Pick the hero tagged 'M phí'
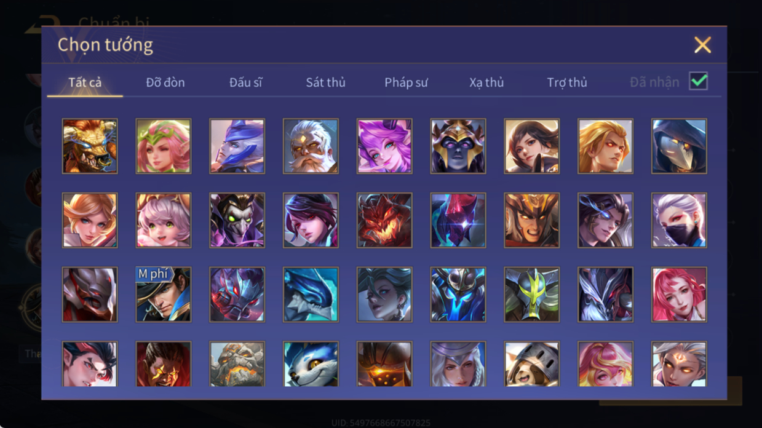Image resolution: width=762 pixels, height=428 pixels. tap(164, 295)
